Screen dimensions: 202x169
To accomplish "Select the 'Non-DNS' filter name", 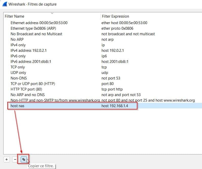I will pyautogui.click(x=19, y=78).
